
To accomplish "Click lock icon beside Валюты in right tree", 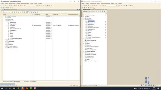I will pos(106,35).
